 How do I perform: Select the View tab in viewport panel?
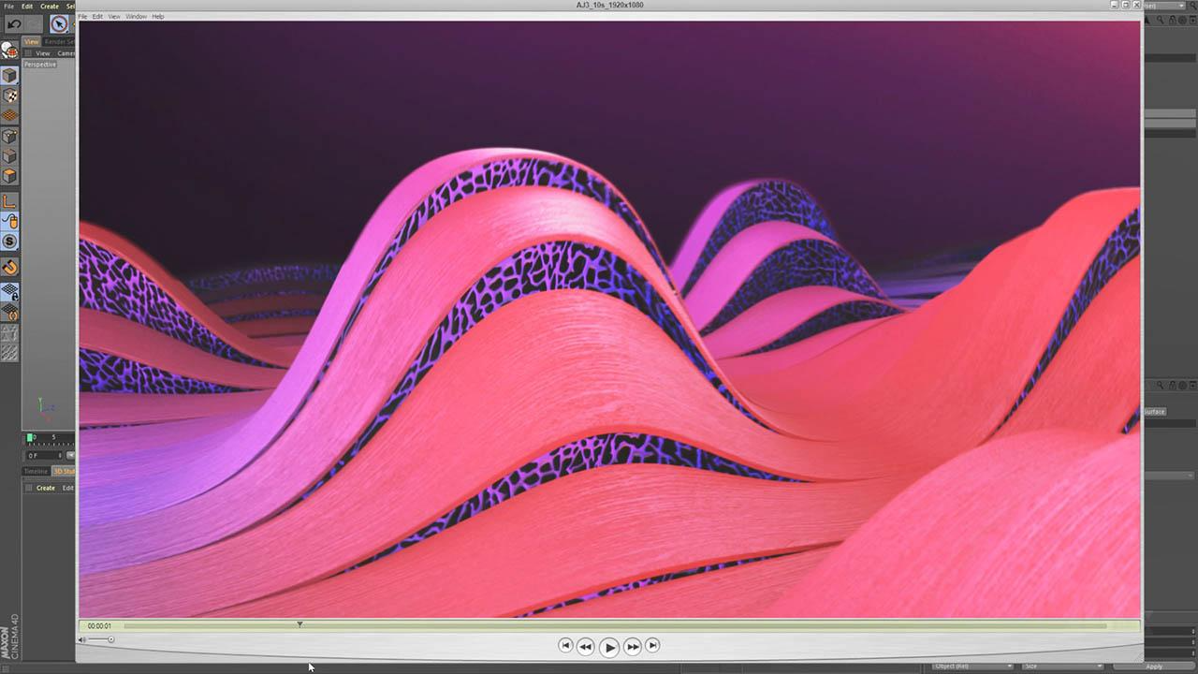click(x=32, y=42)
